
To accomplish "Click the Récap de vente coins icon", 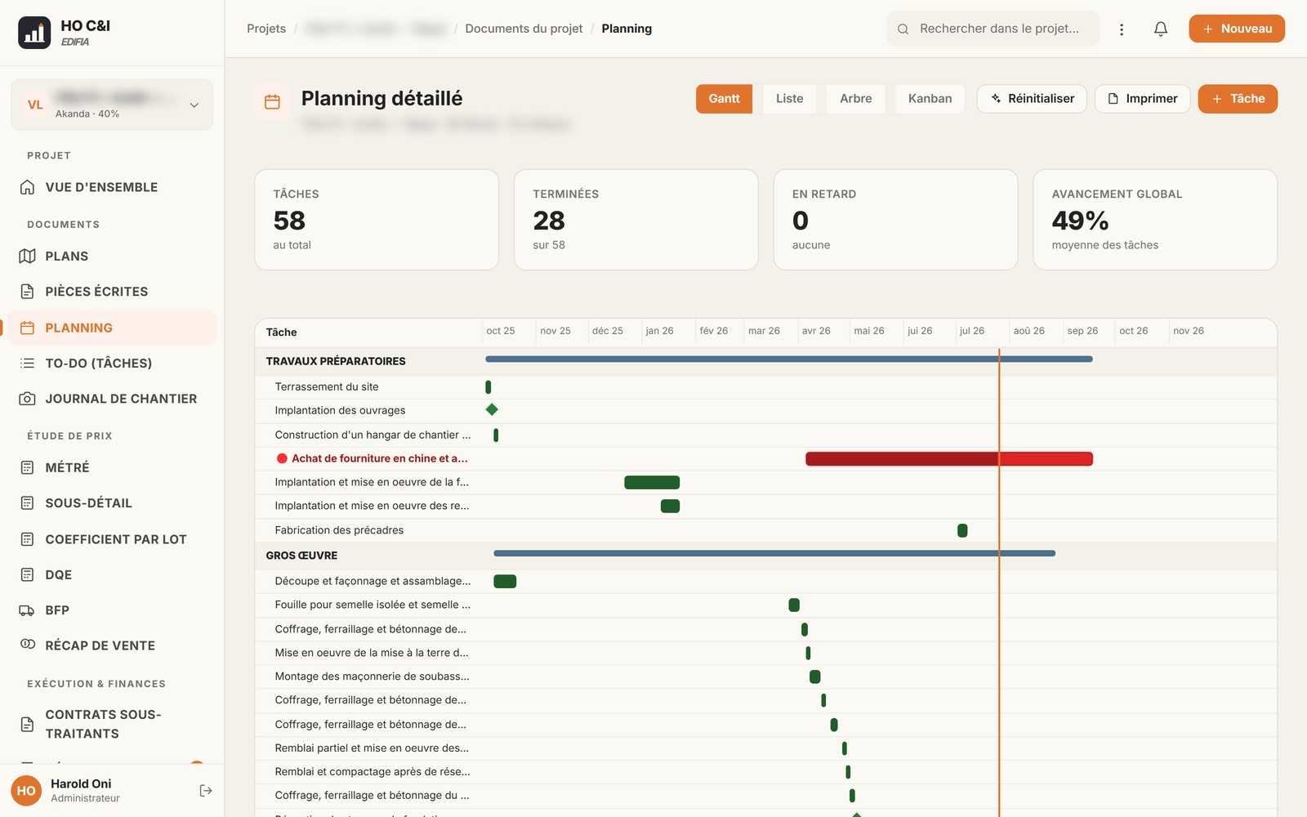I will click(x=27, y=645).
